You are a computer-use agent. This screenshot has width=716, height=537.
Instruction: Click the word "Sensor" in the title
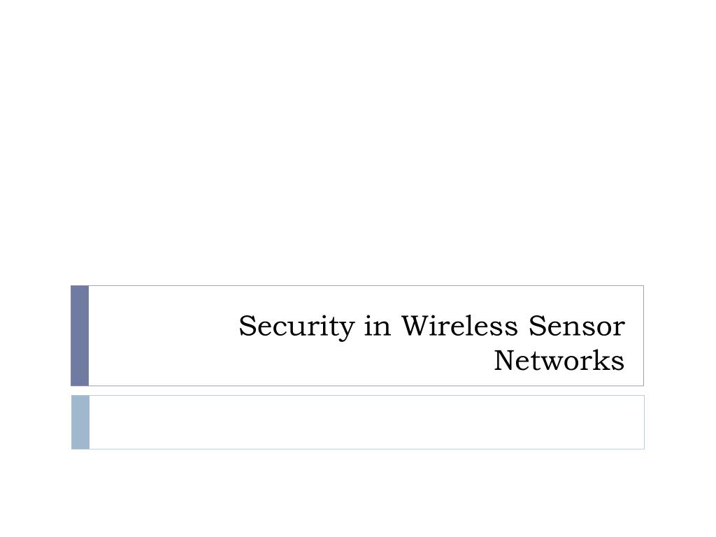pyautogui.click(x=577, y=326)
